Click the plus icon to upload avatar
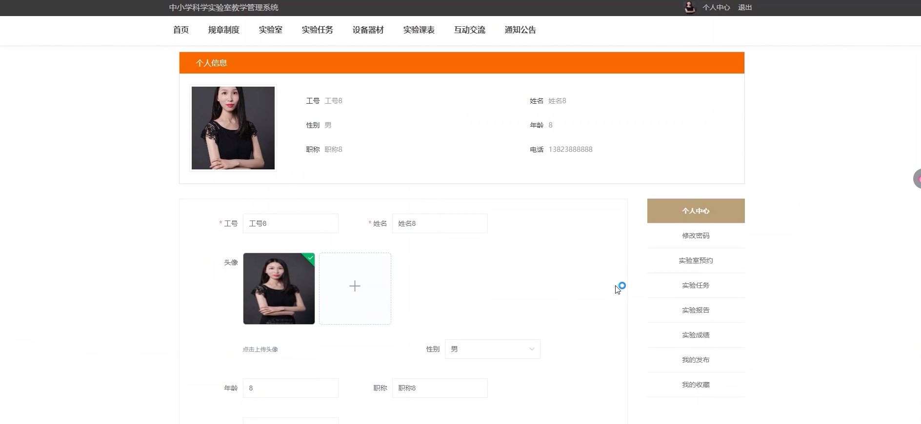921x424 pixels. click(355, 286)
